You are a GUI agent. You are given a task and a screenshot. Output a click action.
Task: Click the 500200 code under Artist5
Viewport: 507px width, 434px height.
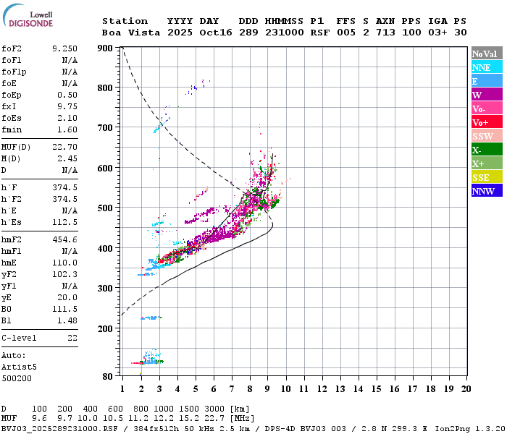click(17, 378)
